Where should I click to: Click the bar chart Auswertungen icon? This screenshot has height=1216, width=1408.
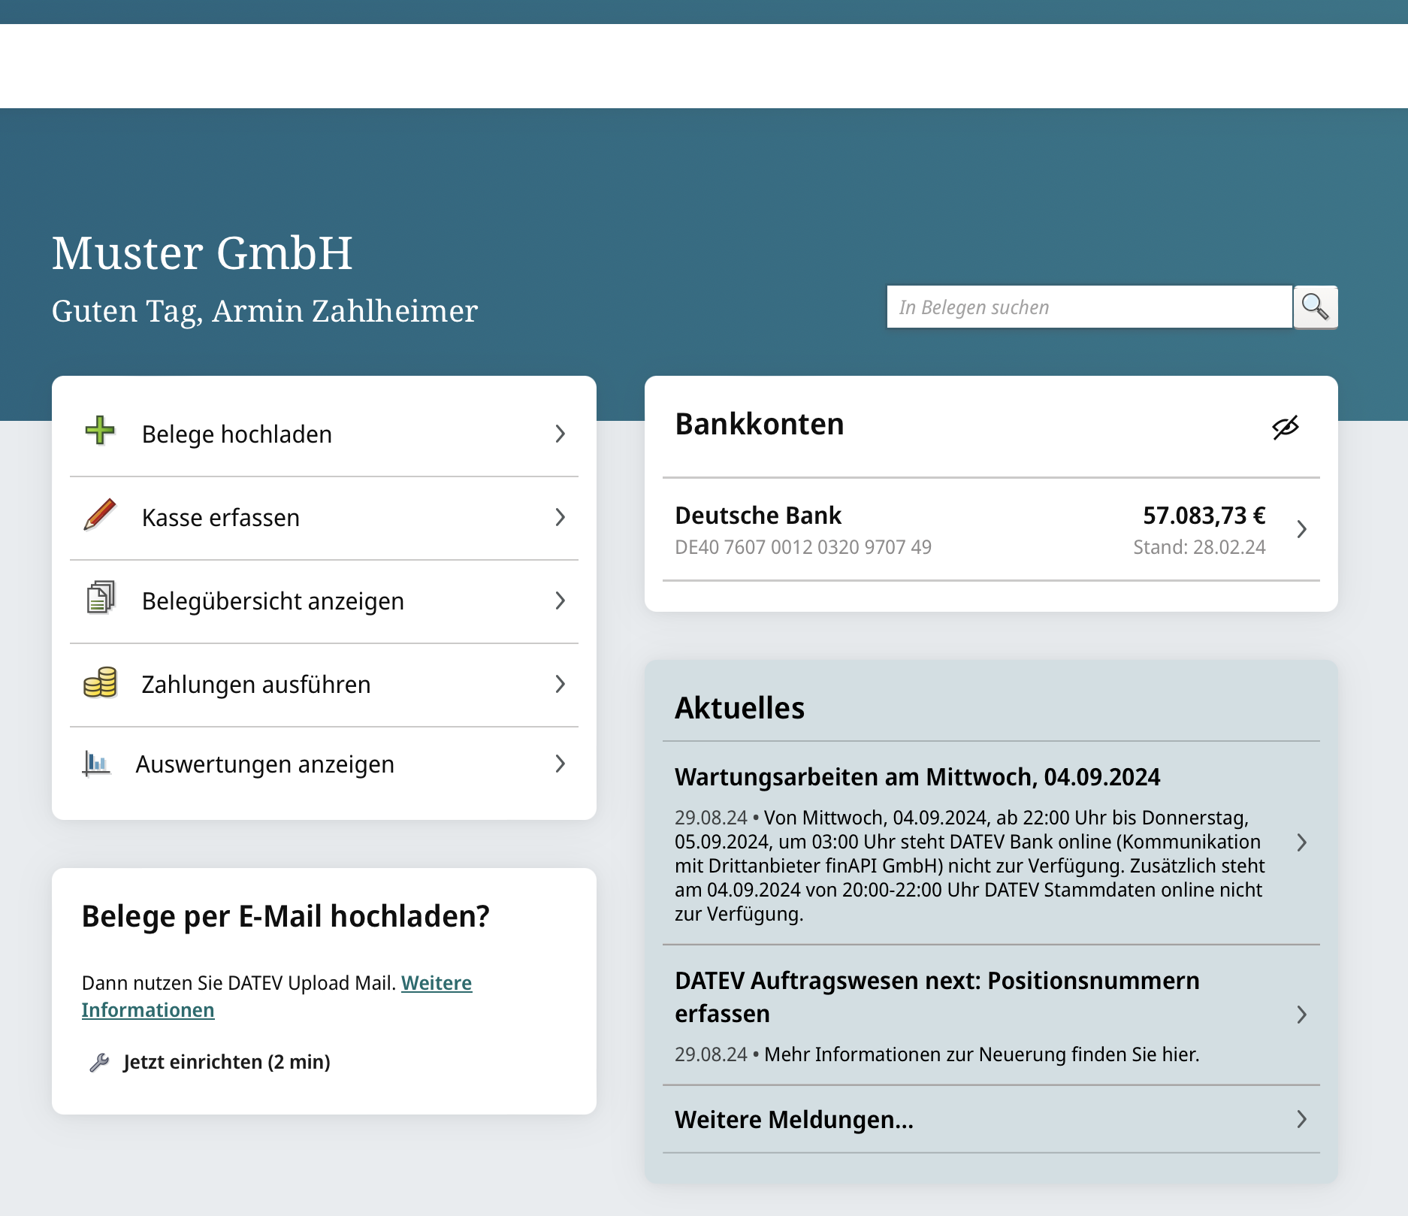coord(96,764)
